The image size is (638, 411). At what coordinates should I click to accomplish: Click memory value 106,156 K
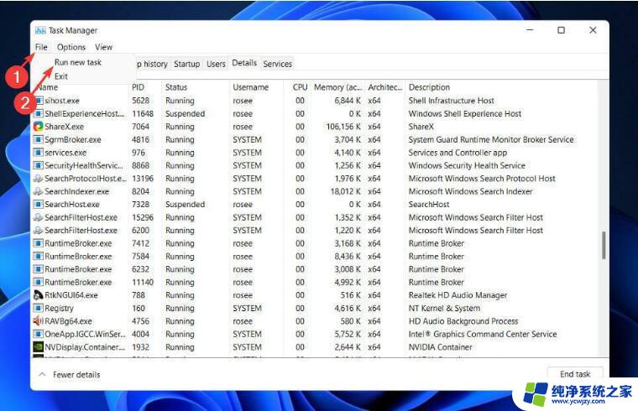pos(343,127)
